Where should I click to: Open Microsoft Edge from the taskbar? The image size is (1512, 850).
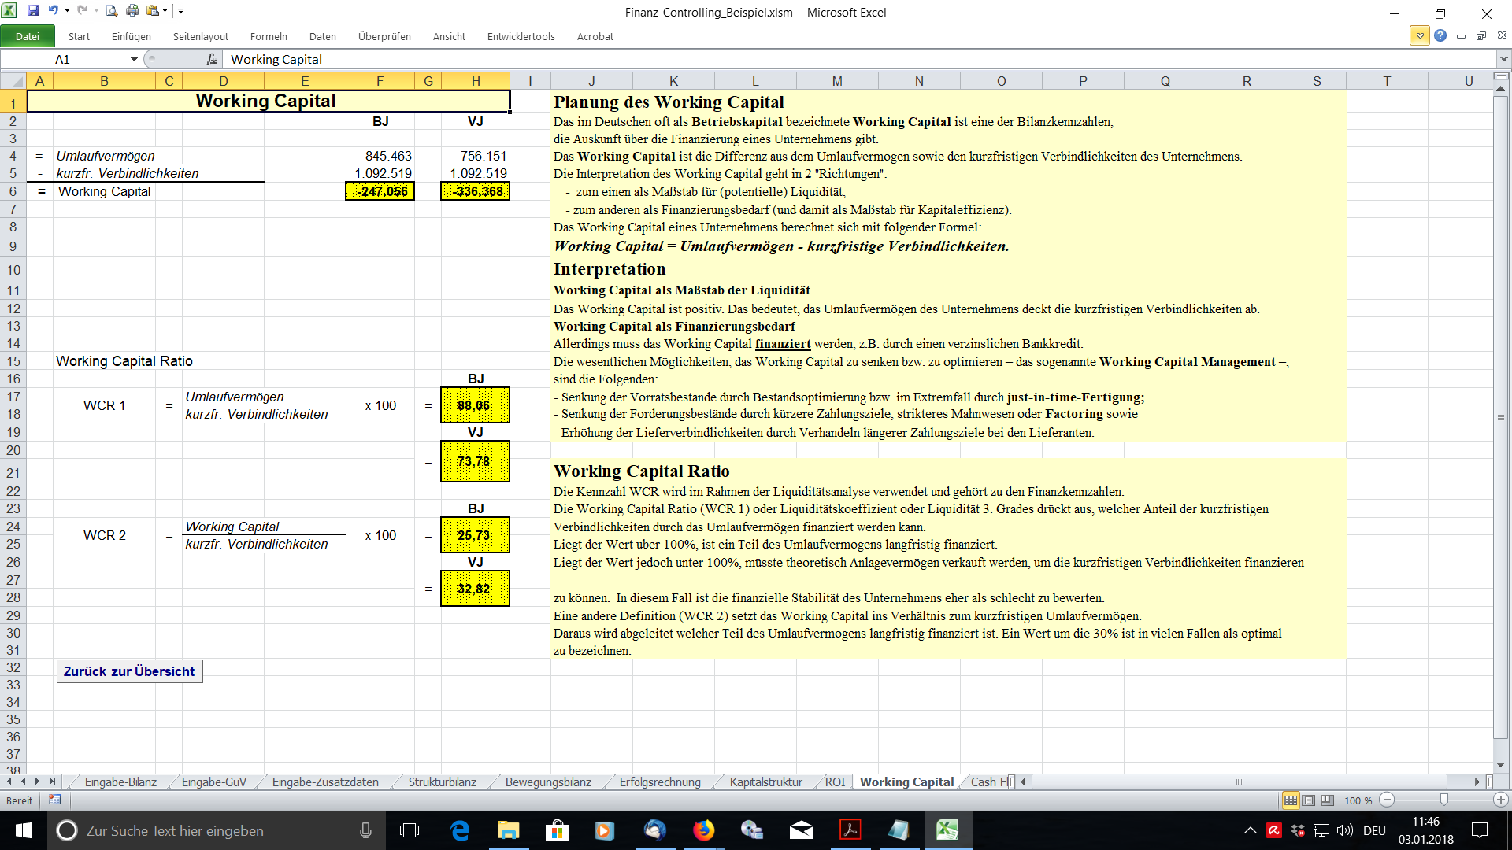(460, 830)
